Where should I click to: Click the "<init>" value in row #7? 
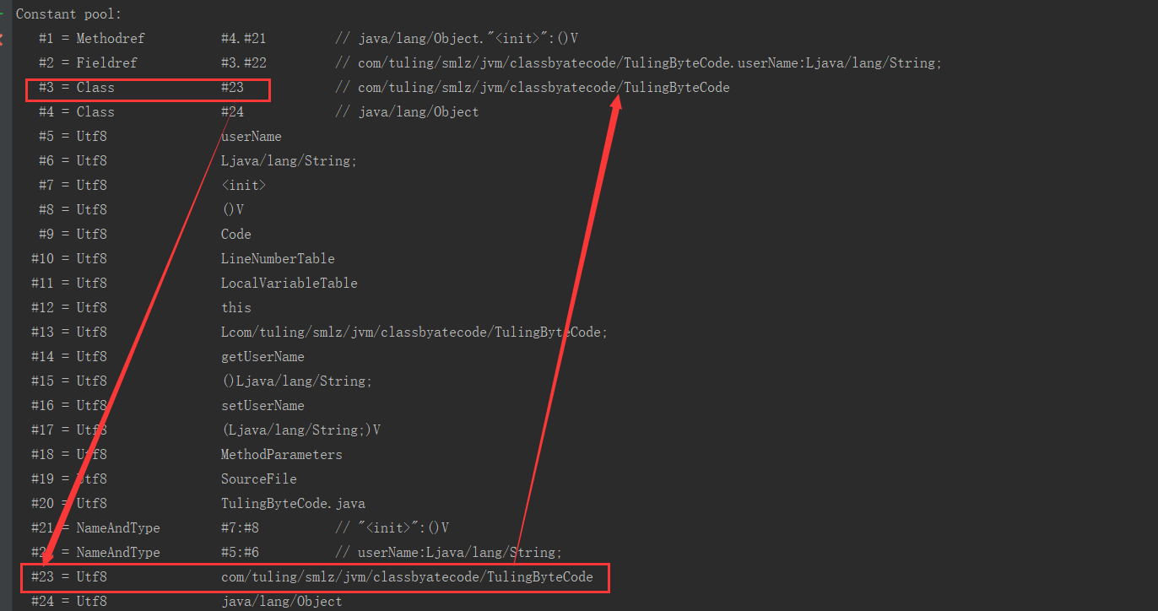(x=244, y=185)
